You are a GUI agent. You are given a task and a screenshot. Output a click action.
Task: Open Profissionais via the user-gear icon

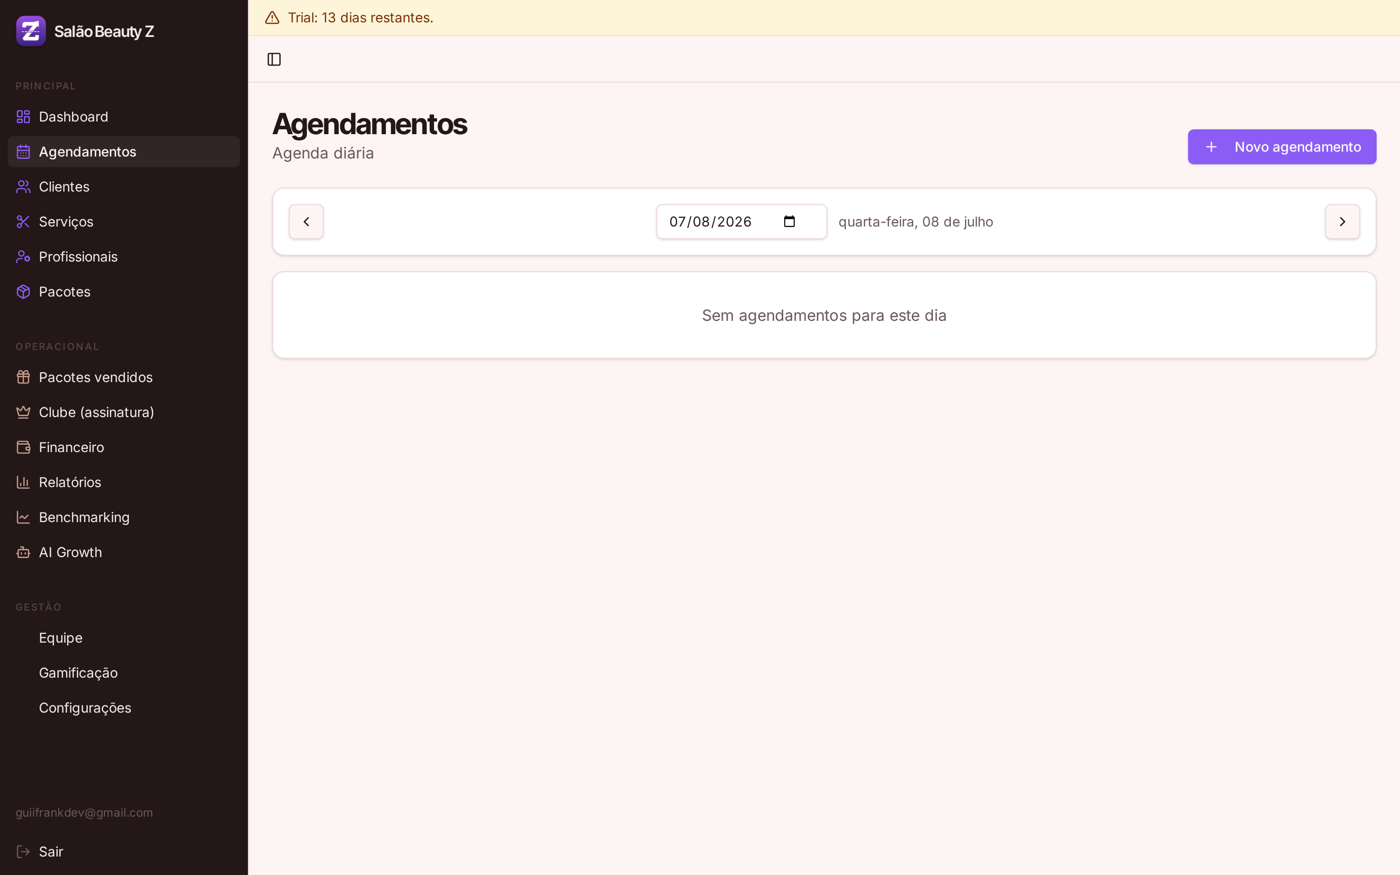(x=23, y=257)
